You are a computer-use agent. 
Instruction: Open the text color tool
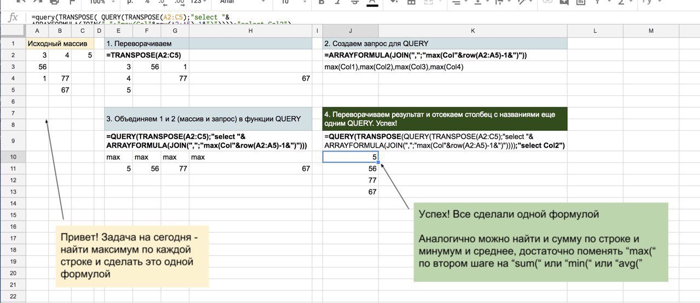[x=372, y=3]
